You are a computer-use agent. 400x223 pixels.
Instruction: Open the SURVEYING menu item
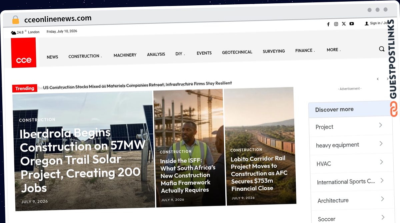[x=274, y=51]
